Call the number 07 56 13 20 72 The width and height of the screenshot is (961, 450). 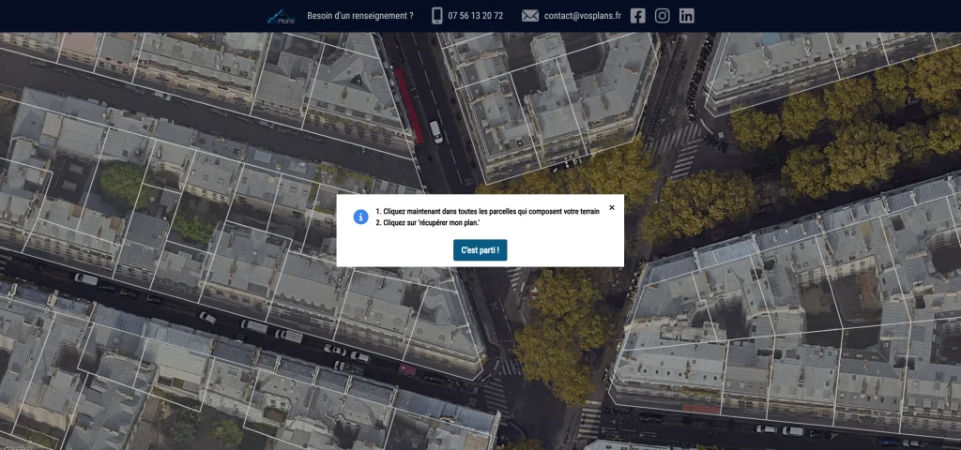475,16
